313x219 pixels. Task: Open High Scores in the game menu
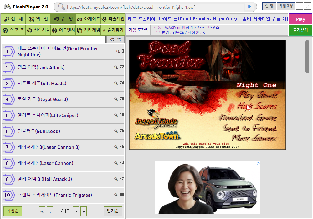[257, 106]
